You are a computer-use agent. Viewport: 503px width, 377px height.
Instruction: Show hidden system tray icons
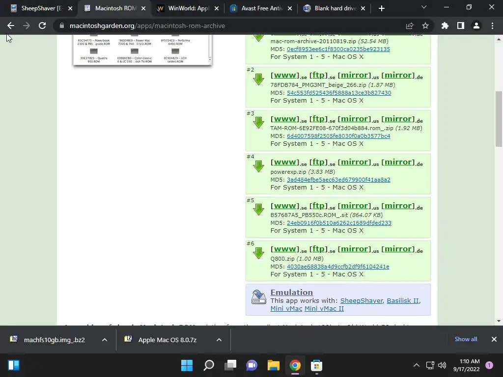pyautogui.click(x=417, y=365)
